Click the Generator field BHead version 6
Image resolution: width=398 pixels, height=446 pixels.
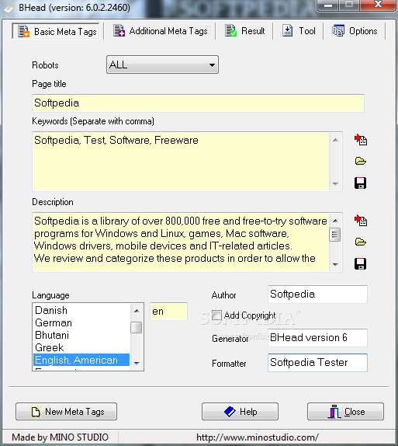tap(317, 338)
